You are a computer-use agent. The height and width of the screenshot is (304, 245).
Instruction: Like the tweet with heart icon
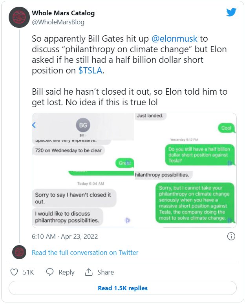[14, 272]
